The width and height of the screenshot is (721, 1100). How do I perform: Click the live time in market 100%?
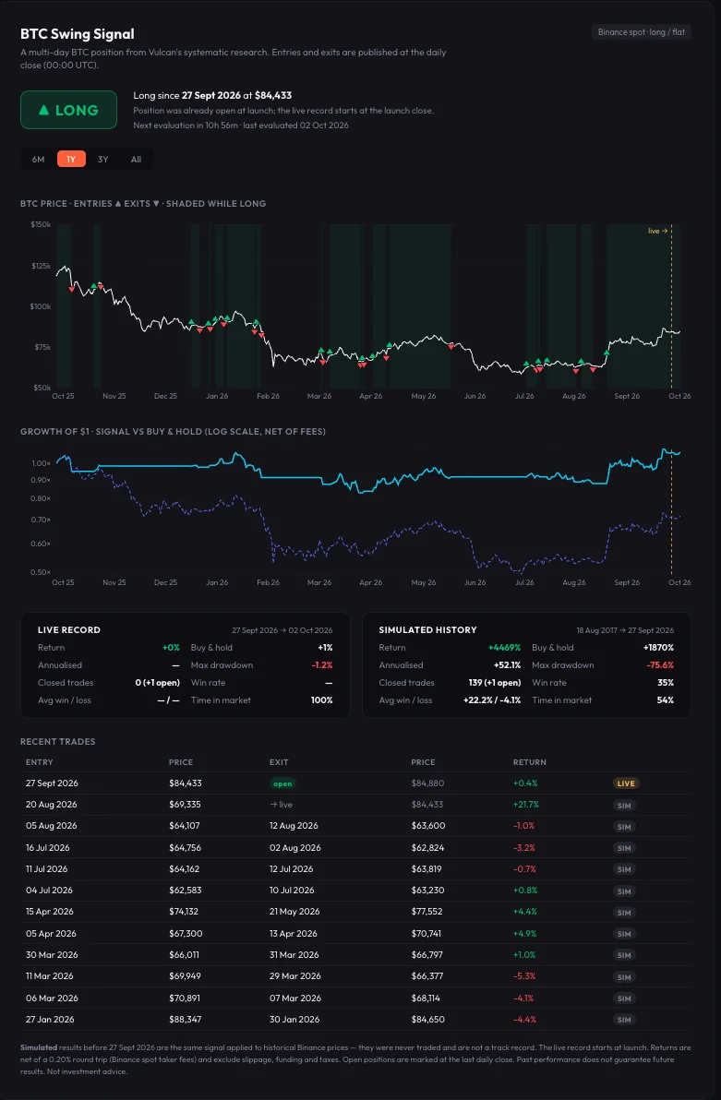point(321,700)
